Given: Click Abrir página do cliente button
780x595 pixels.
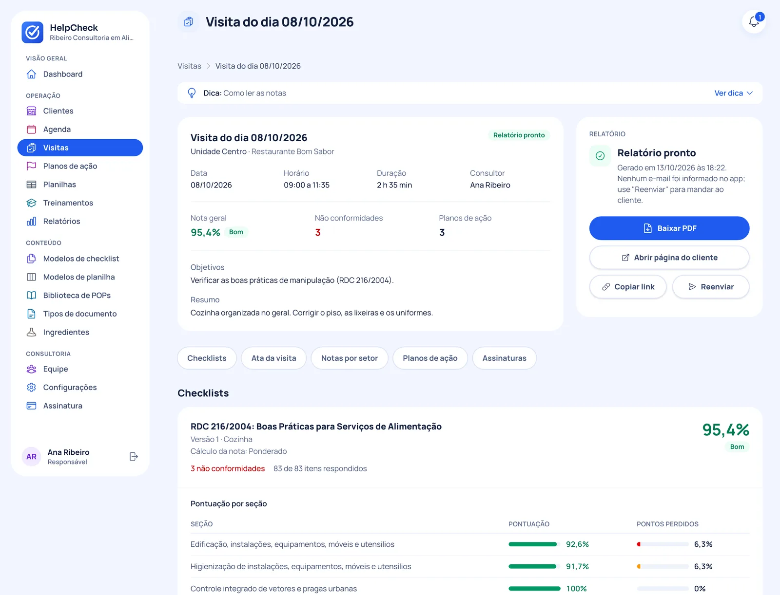Looking at the screenshot, I should (x=669, y=258).
